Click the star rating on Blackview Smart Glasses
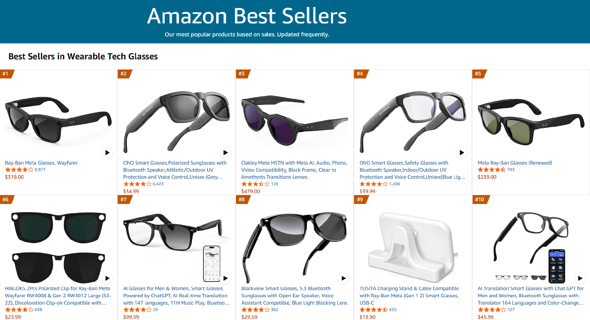 (255, 310)
